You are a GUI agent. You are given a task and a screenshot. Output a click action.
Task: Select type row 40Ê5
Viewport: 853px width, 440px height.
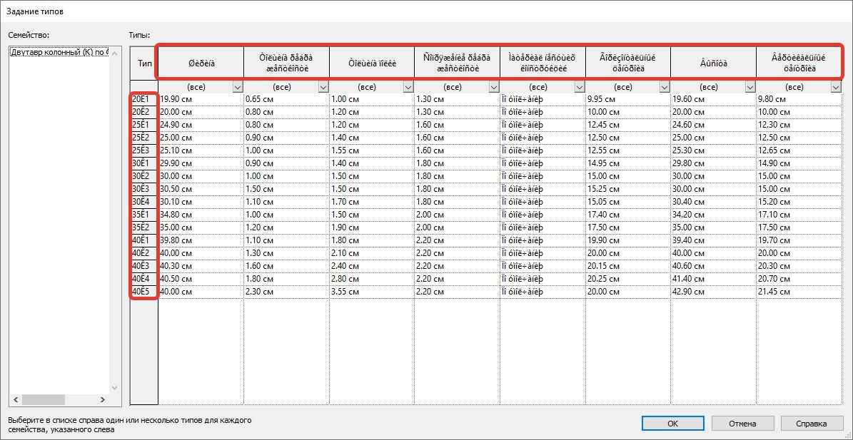[x=144, y=291]
